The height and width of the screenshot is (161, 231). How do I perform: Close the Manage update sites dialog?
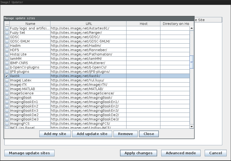[x=149, y=134]
